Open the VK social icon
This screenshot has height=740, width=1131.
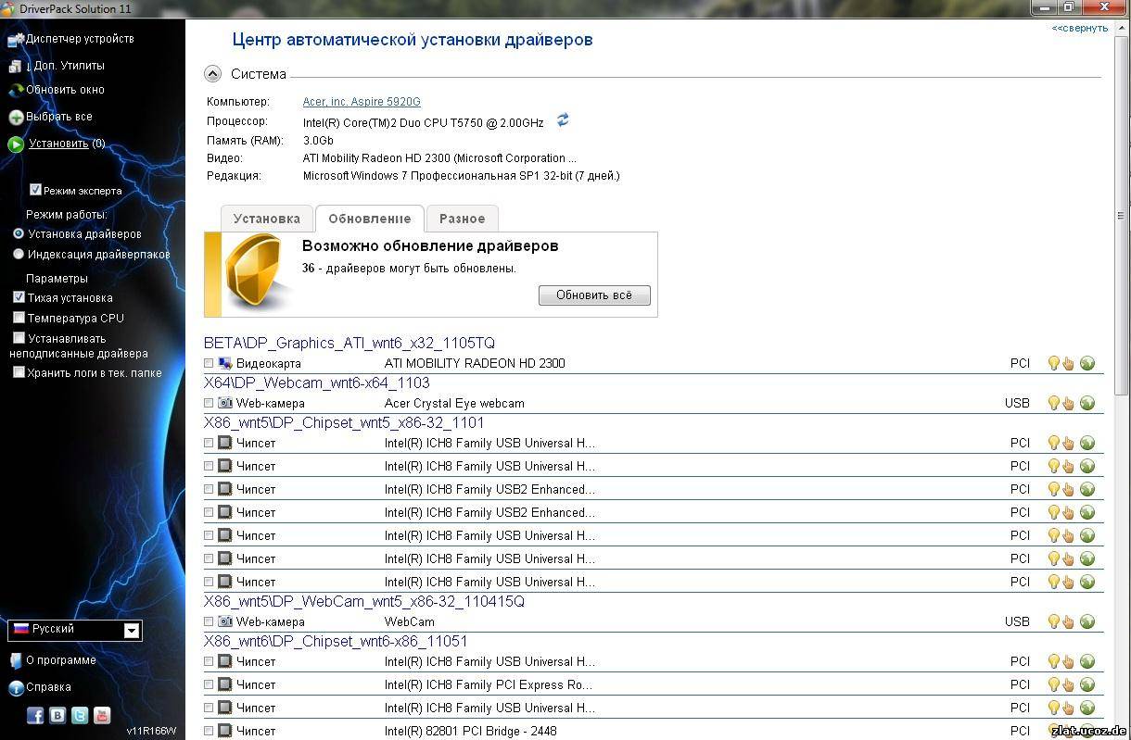click(x=57, y=715)
